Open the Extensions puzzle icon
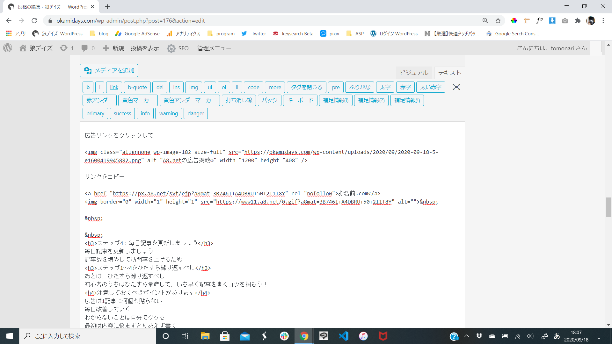Screen dimensions: 612x344 (578, 21)
